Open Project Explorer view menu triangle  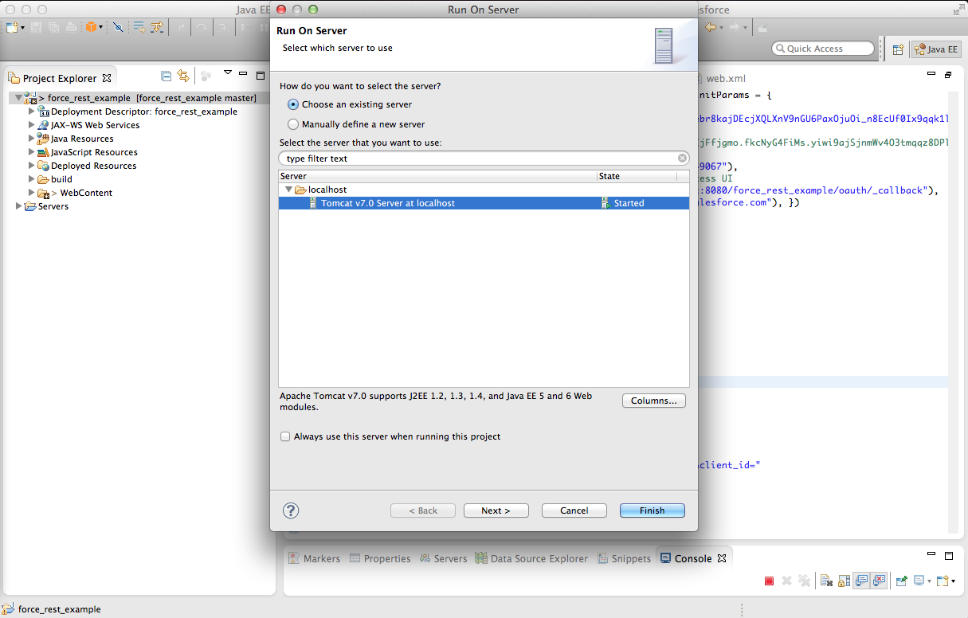click(227, 73)
